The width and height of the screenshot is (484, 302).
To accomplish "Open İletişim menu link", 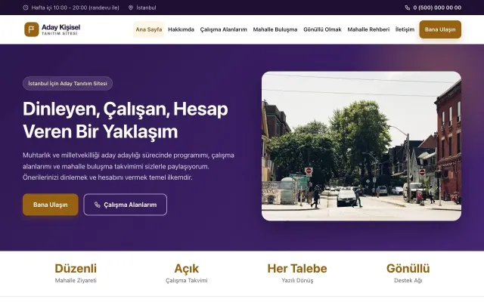I will (405, 29).
